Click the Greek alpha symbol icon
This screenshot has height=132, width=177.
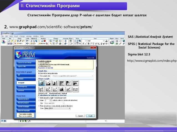coord(80,44)
